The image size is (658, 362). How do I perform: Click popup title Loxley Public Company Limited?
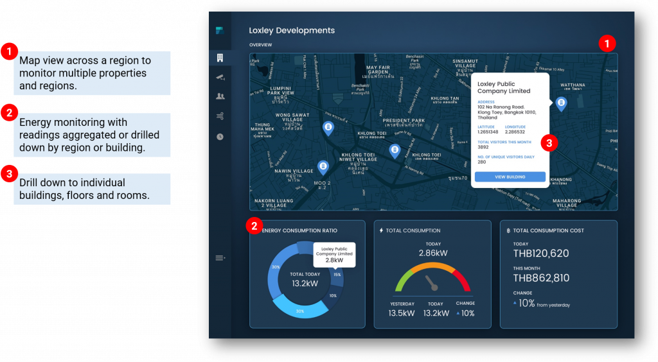[504, 87]
